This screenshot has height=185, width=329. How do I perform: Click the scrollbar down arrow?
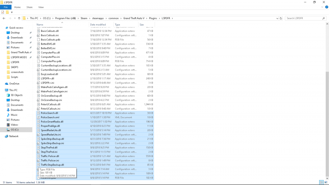[x=327, y=178]
